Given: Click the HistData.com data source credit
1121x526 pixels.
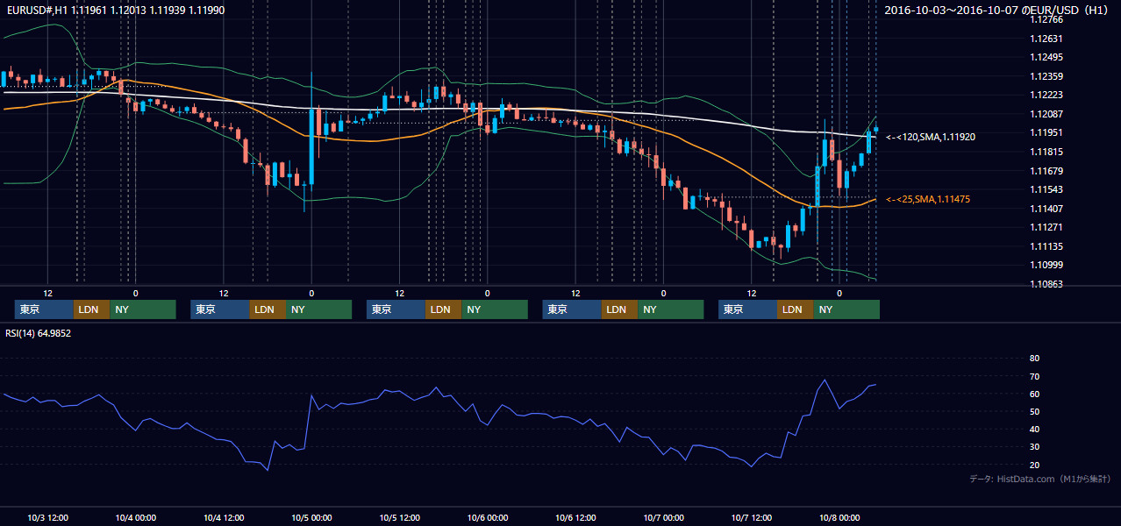Looking at the screenshot, I should (x=1040, y=479).
